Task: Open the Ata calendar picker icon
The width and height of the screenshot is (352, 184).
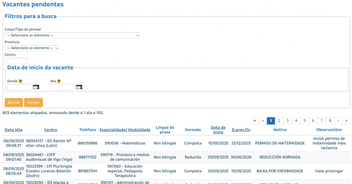Action: pyautogui.click(x=79, y=87)
